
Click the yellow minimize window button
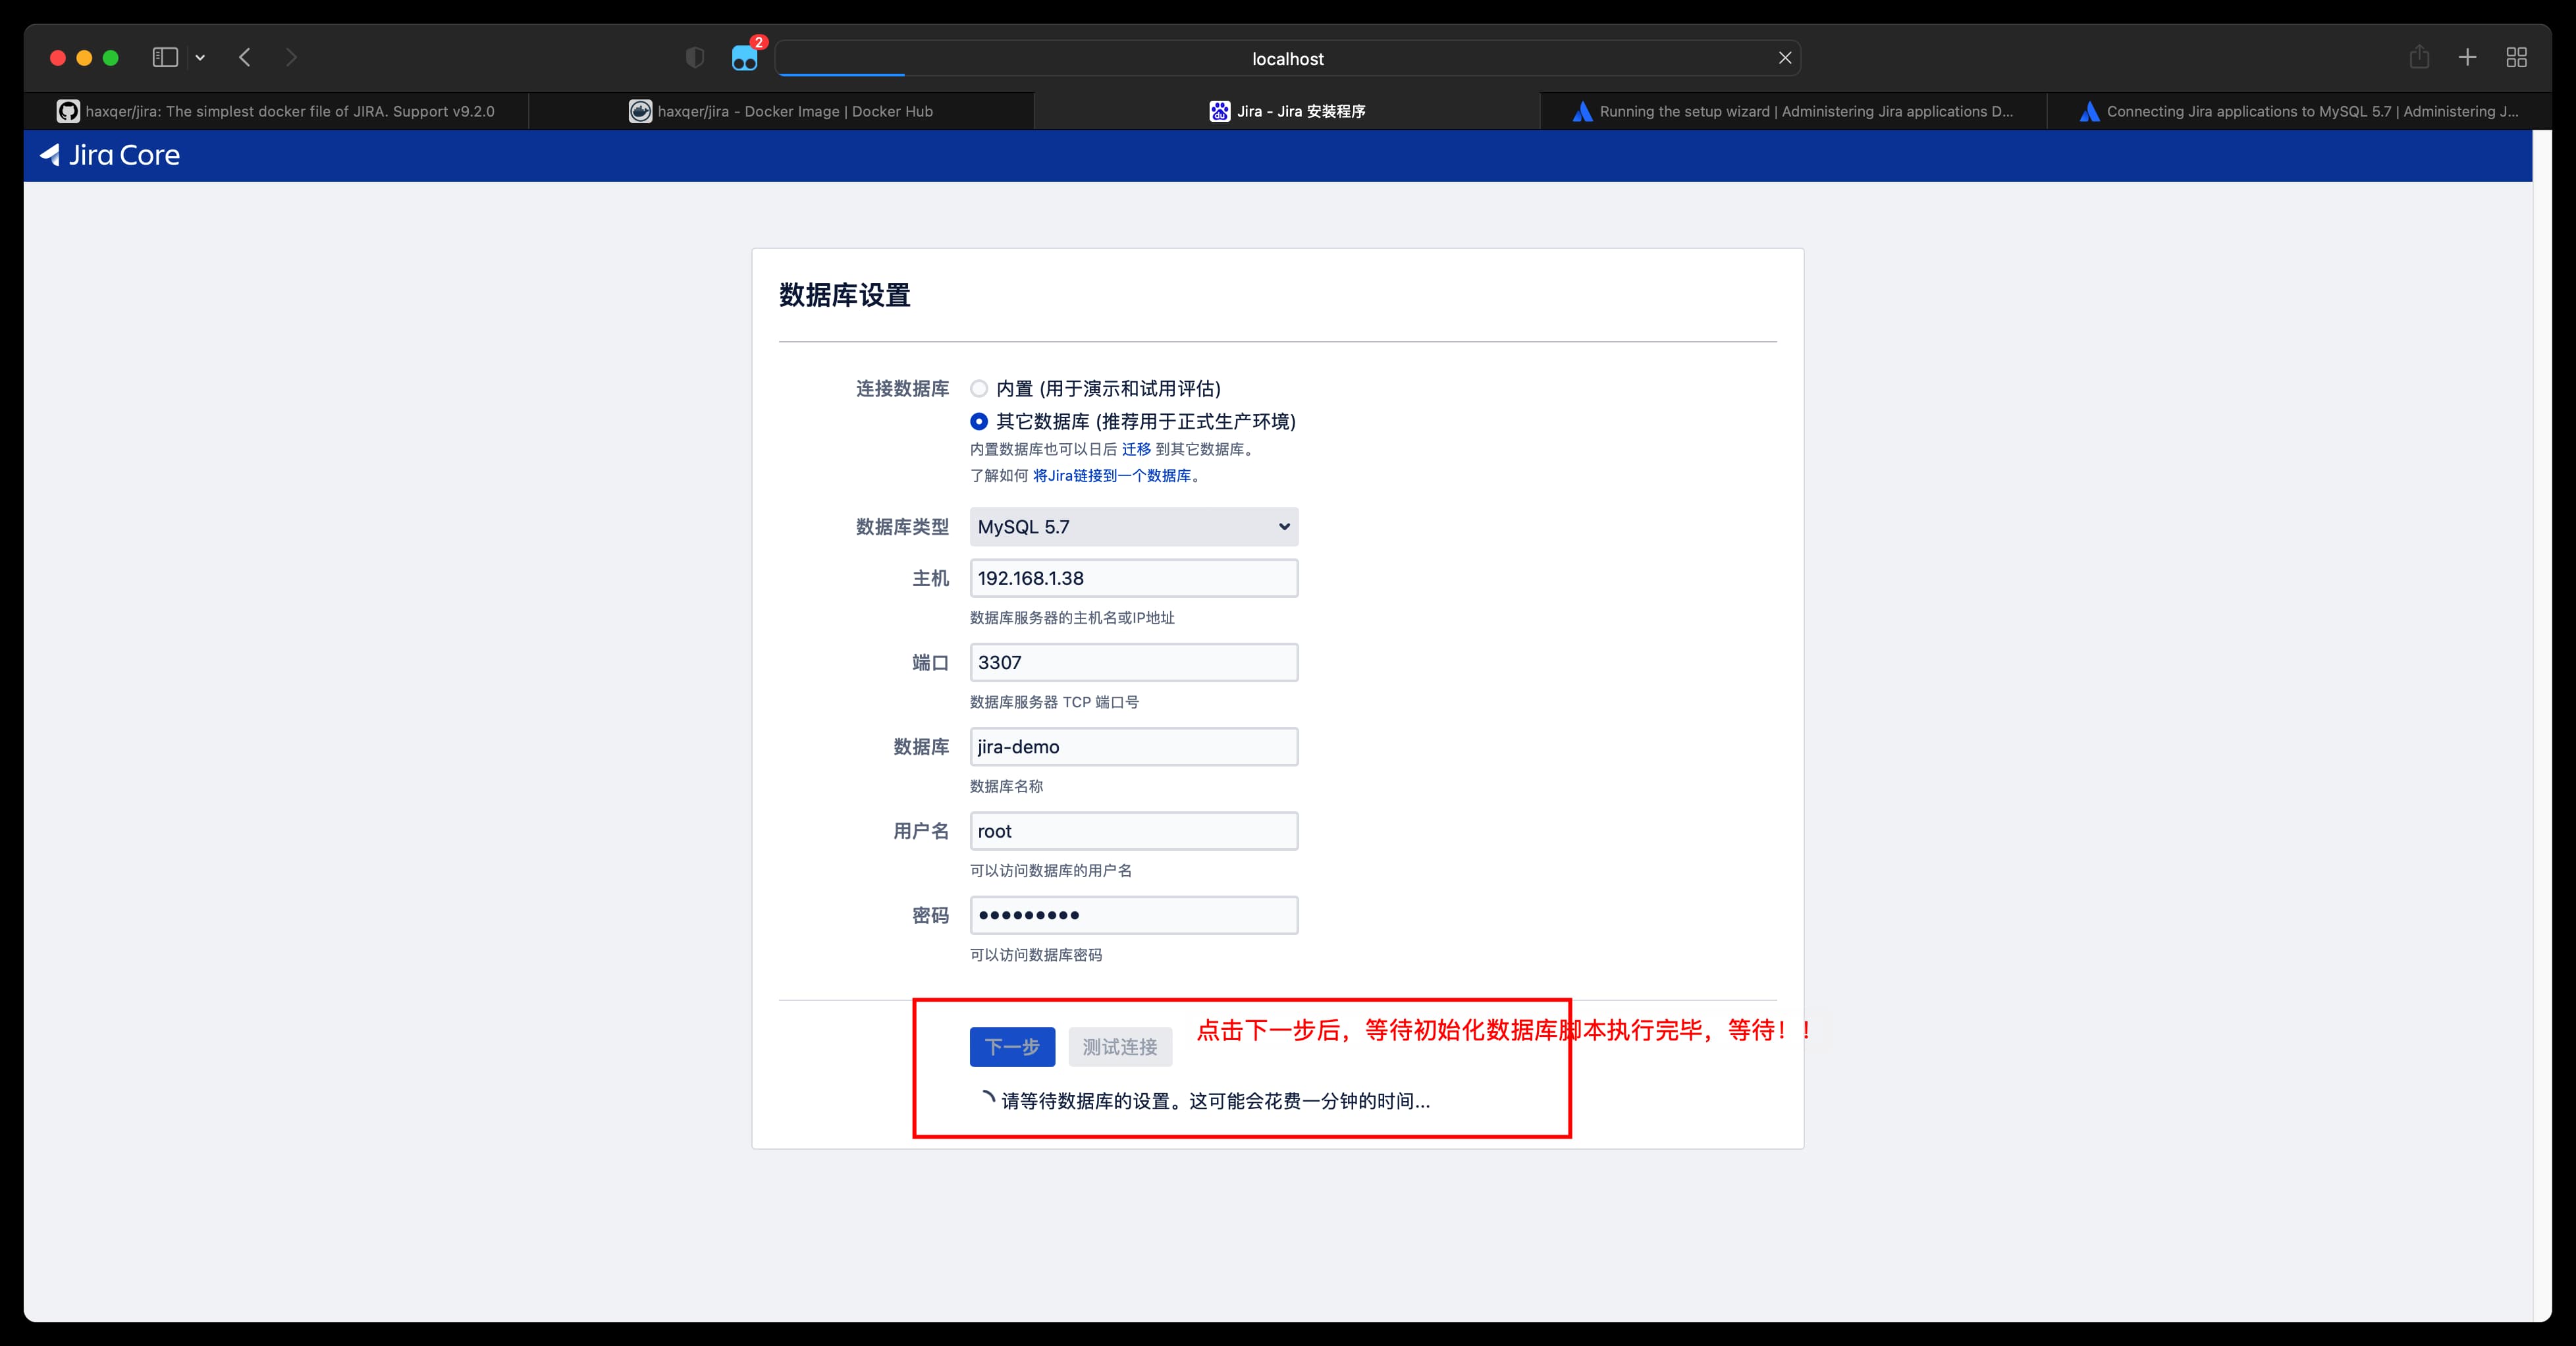click(x=84, y=58)
